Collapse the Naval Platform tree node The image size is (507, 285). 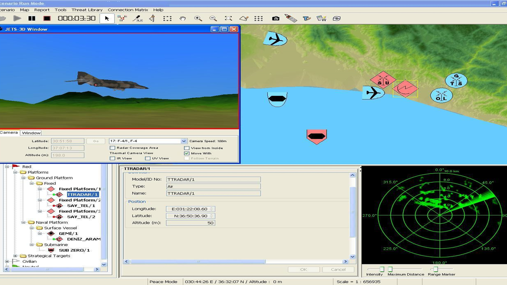pos(23,222)
